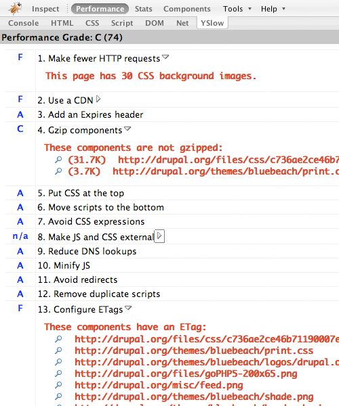
Task: Open ETag link files/goPHP5-200x65.png
Action: [186, 374]
